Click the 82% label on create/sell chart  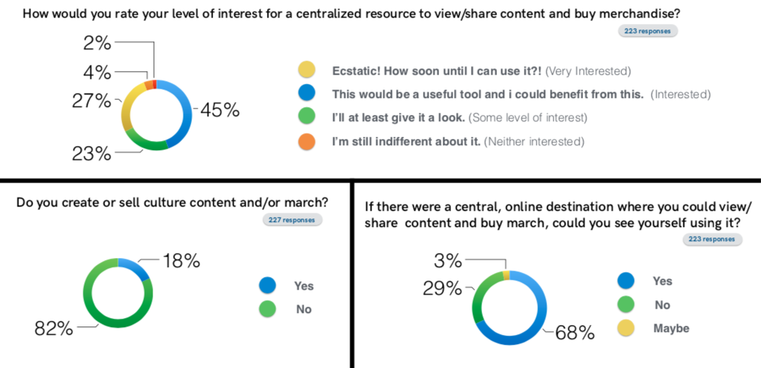tap(54, 329)
